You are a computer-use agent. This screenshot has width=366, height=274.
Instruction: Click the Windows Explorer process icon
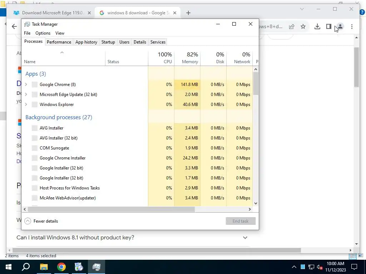pyautogui.click(x=35, y=105)
